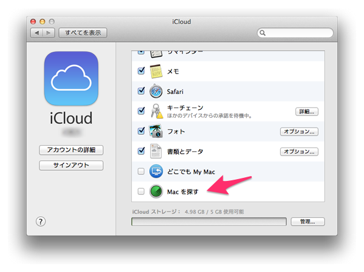The width and height of the screenshot is (364, 272).
Task: Click the 管理... storage button
Action: pos(308,222)
